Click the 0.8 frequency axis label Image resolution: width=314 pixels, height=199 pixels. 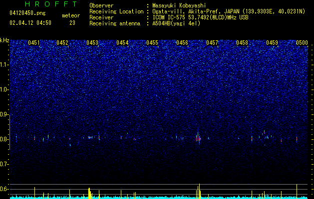pyautogui.click(x=4, y=139)
